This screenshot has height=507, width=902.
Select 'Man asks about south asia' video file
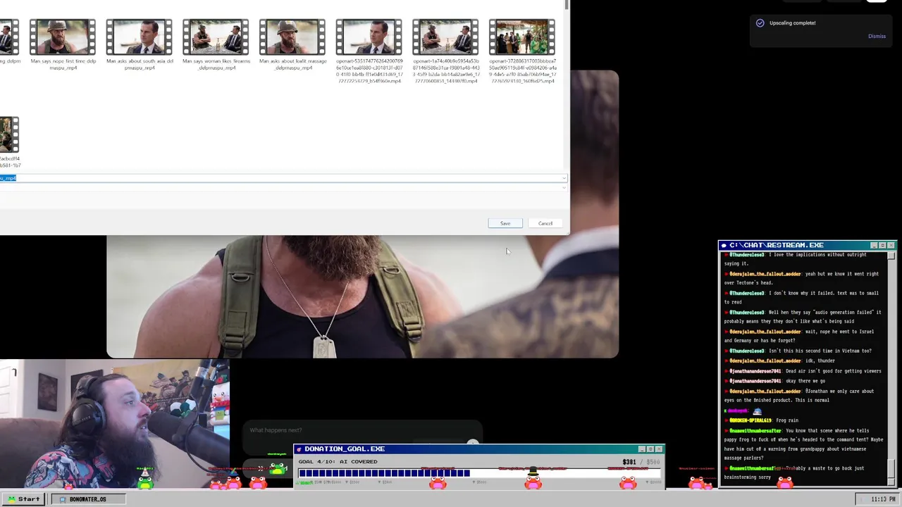pos(140,45)
